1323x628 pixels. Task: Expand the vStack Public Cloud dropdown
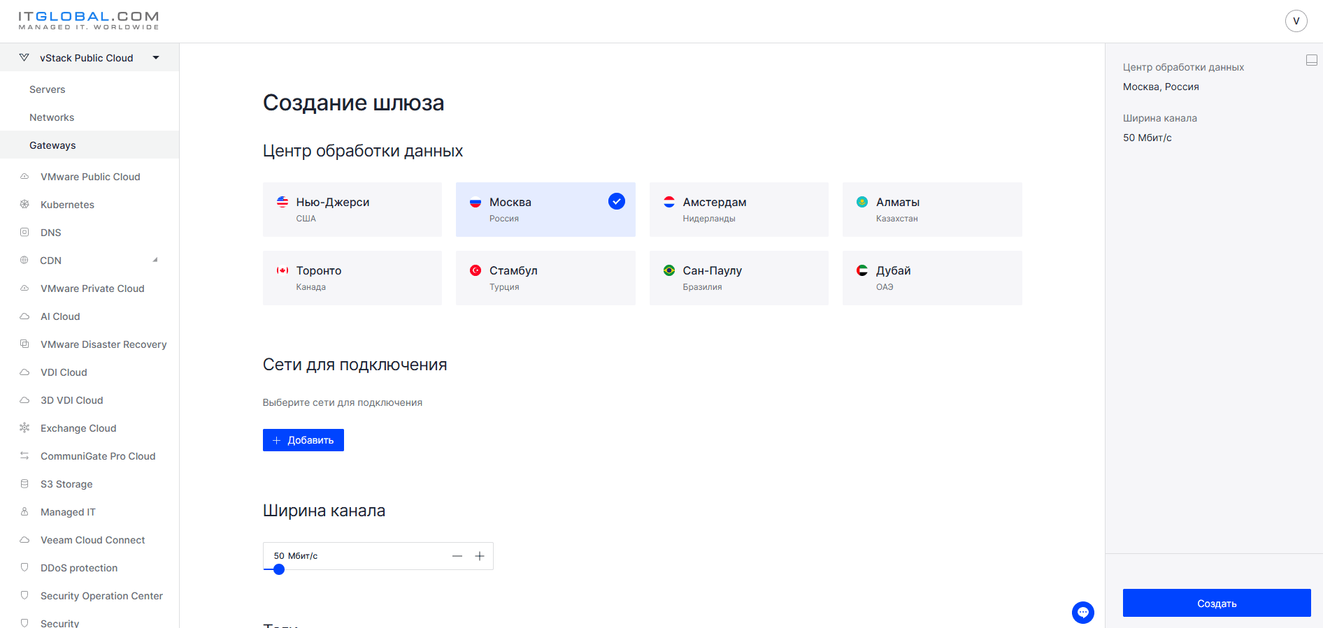point(156,58)
